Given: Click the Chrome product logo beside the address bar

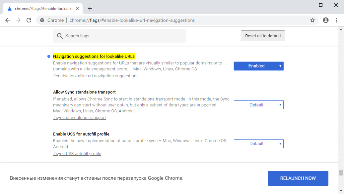Looking at the screenshot, I should click(42, 20).
